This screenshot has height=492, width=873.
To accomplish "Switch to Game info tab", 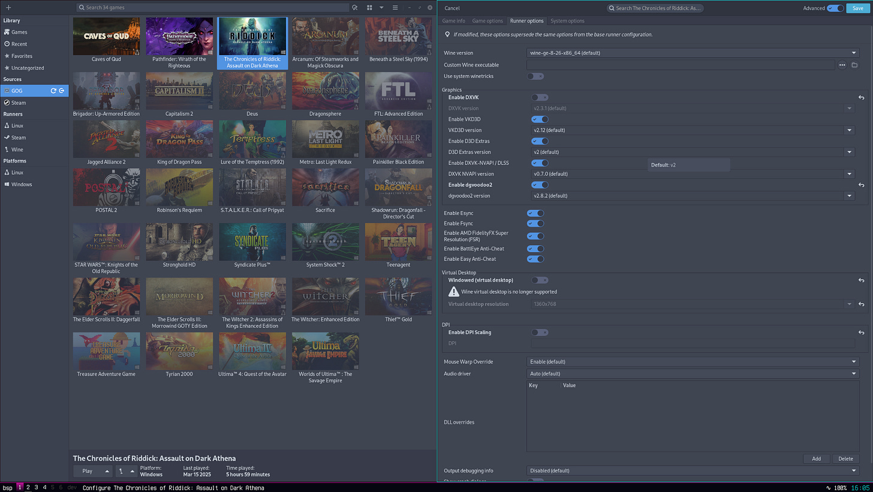I will coord(454,21).
